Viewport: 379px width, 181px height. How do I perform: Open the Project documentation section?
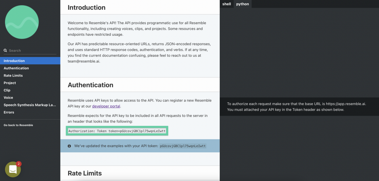pyautogui.click(x=10, y=83)
